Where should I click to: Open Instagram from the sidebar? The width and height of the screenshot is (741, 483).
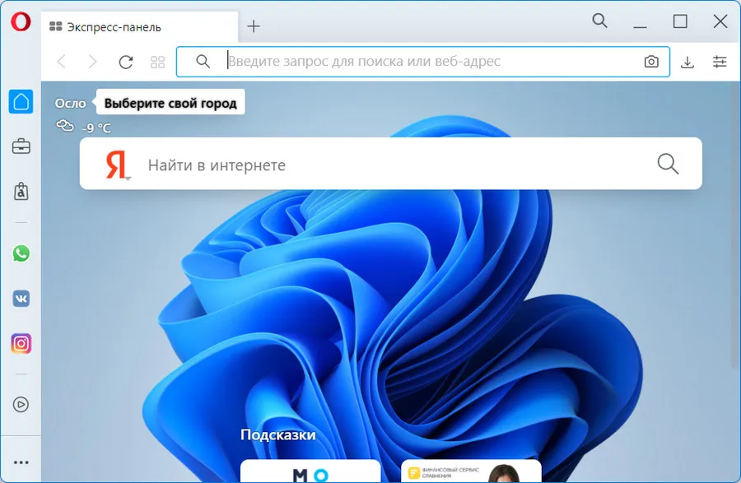click(x=21, y=343)
